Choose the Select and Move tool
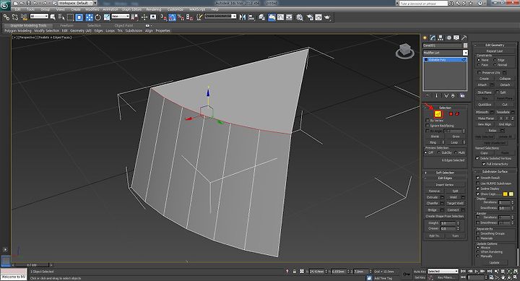Image resolution: width=520 pixels, height=281 pixels. point(90,17)
